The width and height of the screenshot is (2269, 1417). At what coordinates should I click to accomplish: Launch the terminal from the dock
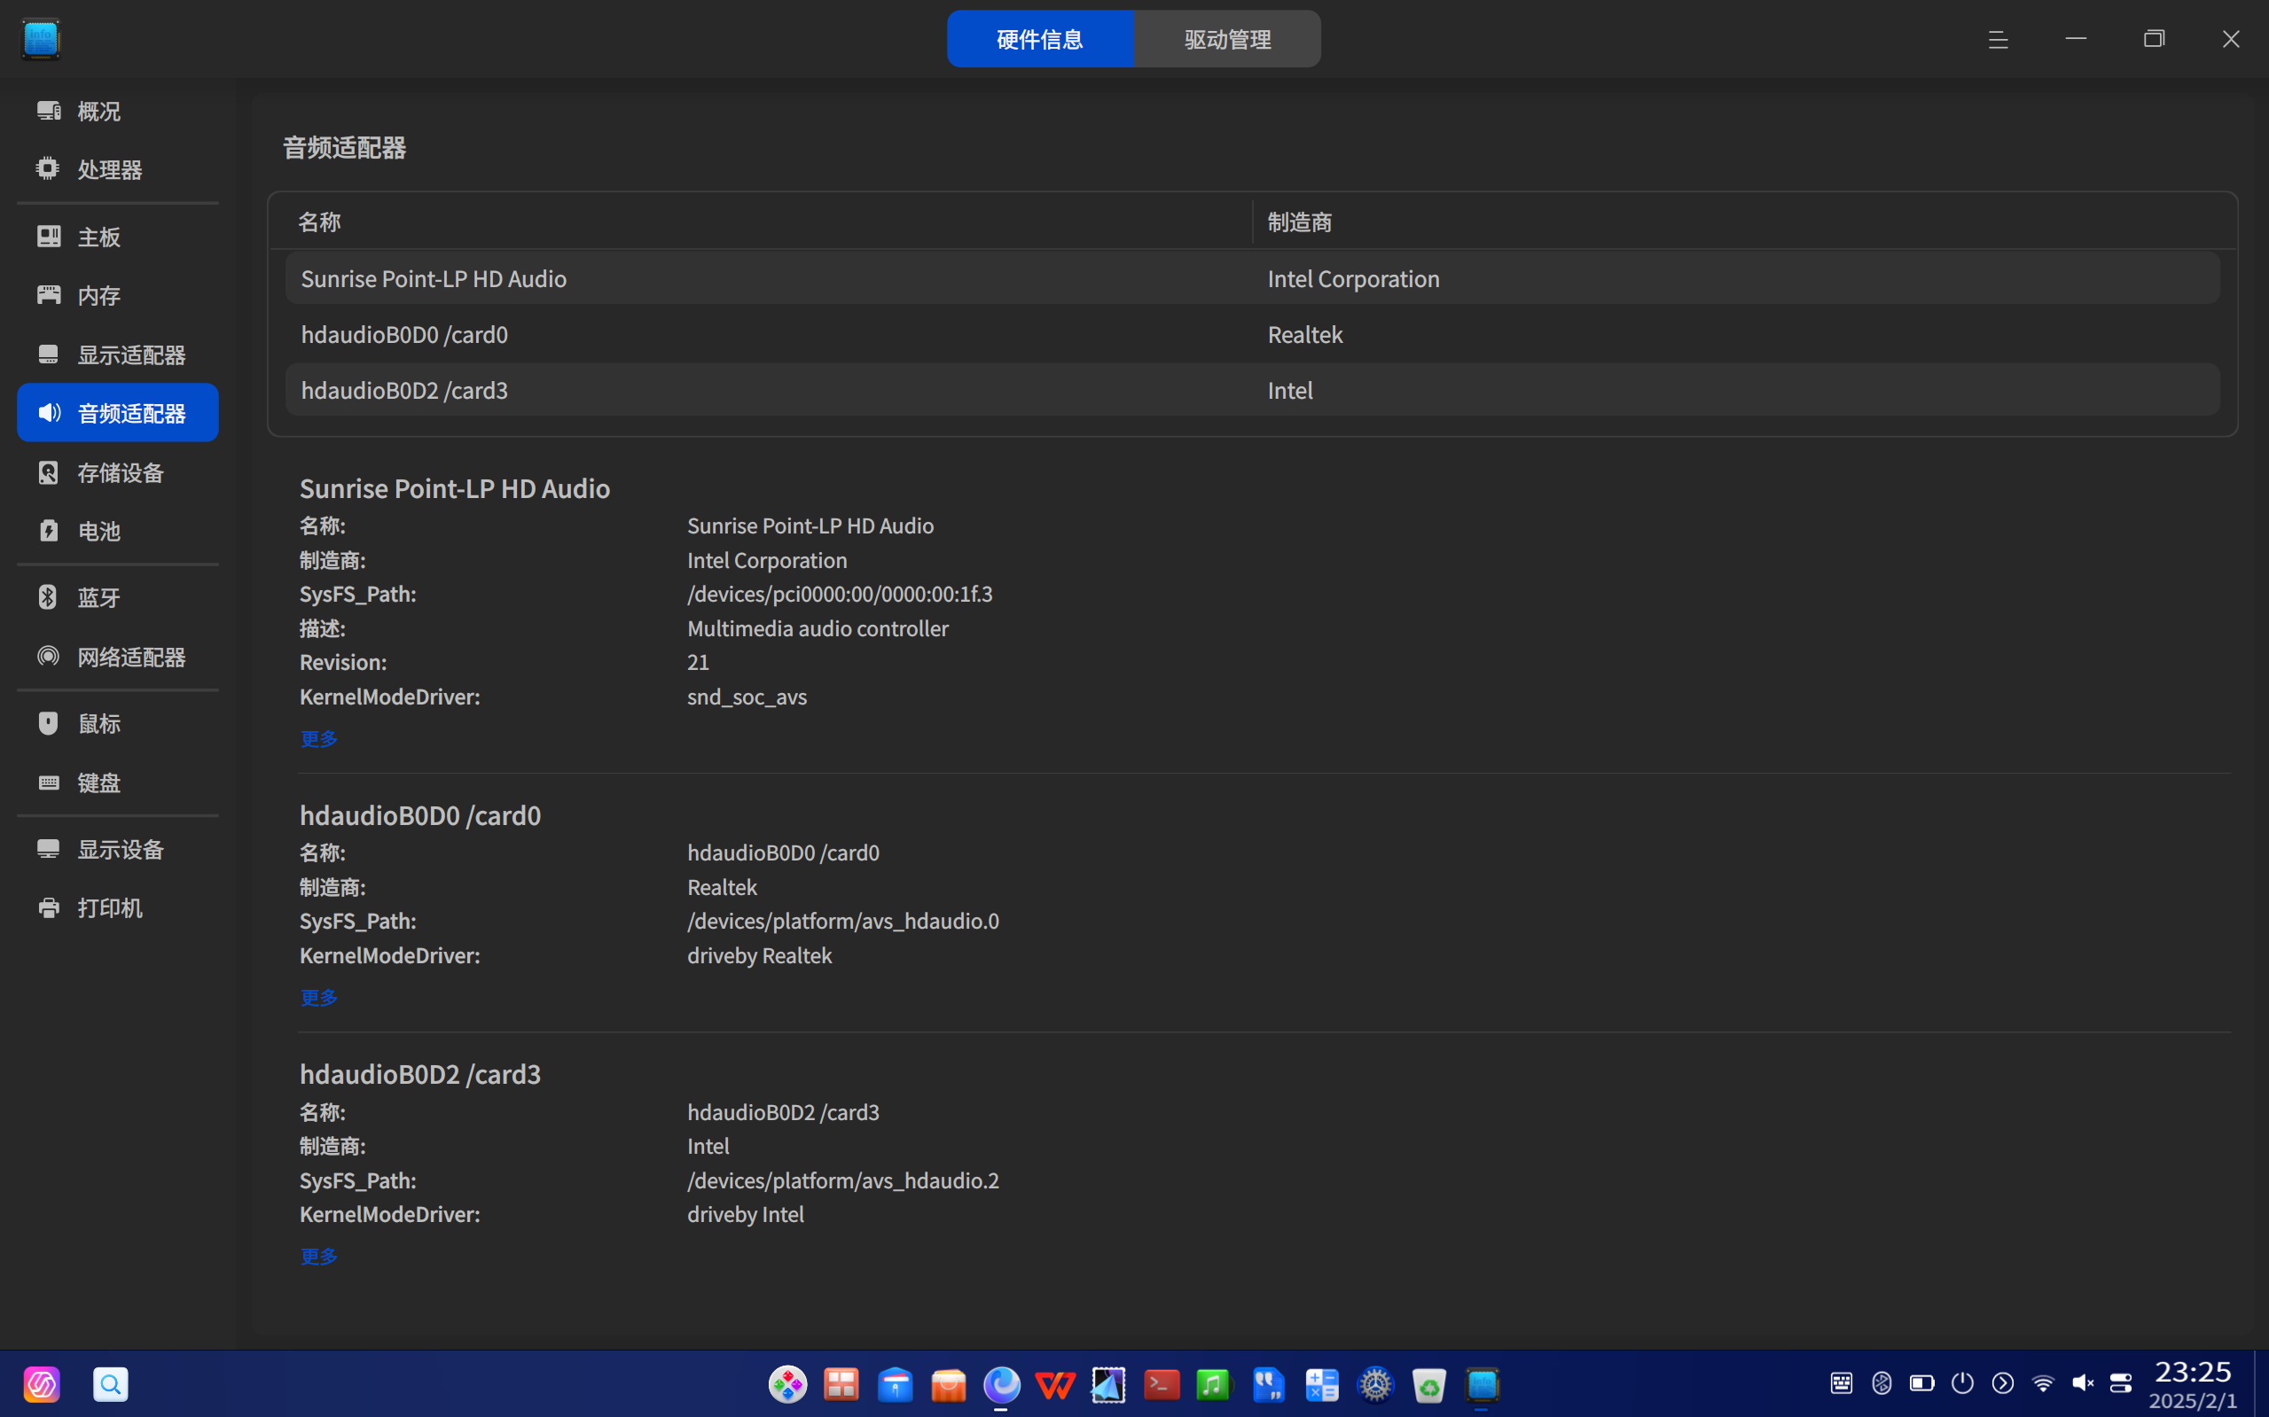[1161, 1384]
